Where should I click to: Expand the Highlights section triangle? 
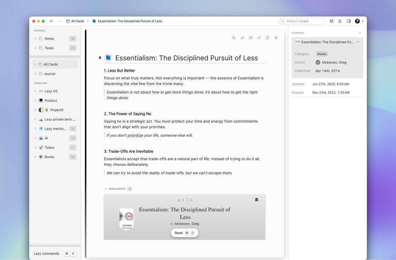106,189
